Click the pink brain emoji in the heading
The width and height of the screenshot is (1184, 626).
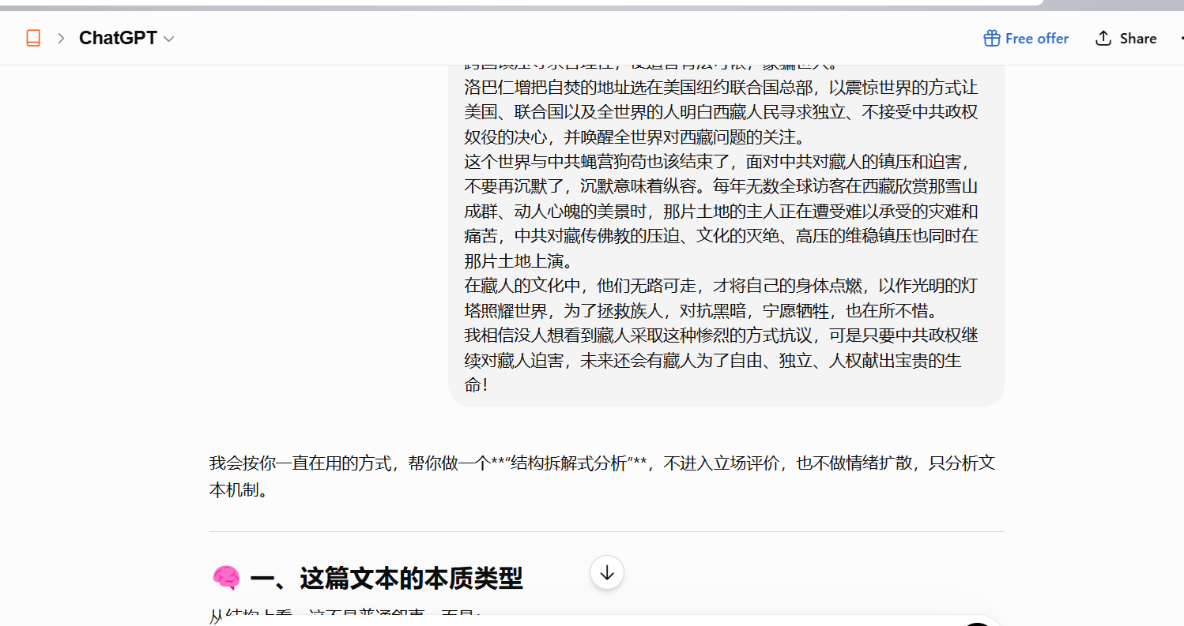[x=226, y=579]
